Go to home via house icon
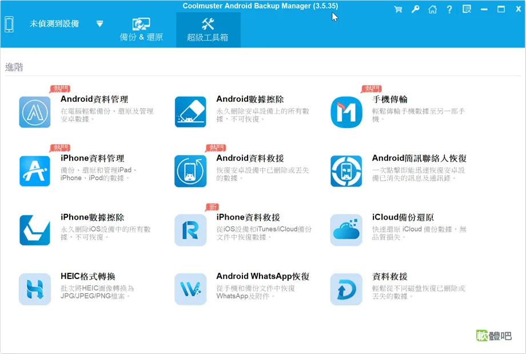 (432, 9)
